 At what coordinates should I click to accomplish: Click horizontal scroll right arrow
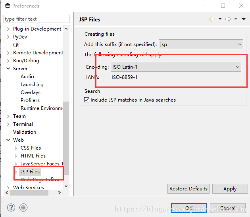tap(60, 193)
